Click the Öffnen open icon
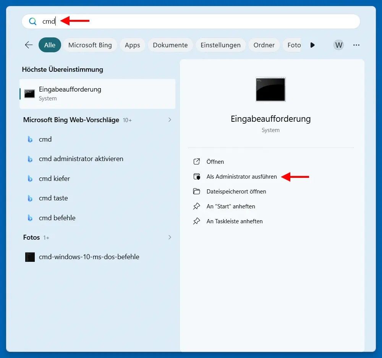Screen dimensions: 382x358 click(x=197, y=161)
